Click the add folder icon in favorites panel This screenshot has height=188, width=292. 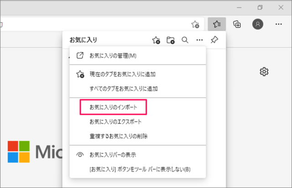click(x=170, y=40)
